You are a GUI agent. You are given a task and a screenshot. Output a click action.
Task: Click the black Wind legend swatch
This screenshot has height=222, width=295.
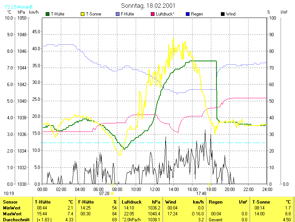223,14
